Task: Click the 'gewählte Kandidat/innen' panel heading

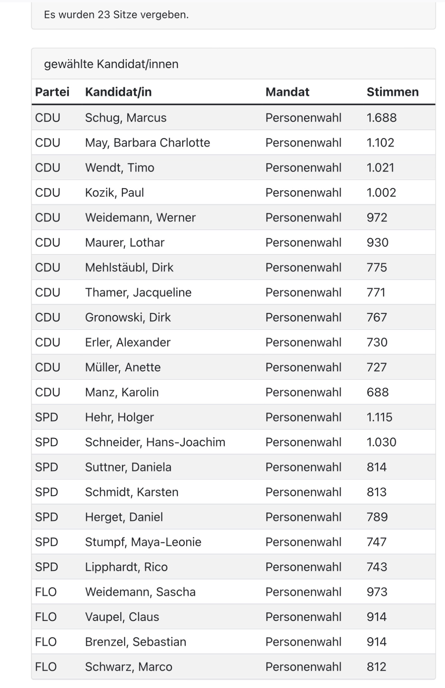Action: [111, 64]
